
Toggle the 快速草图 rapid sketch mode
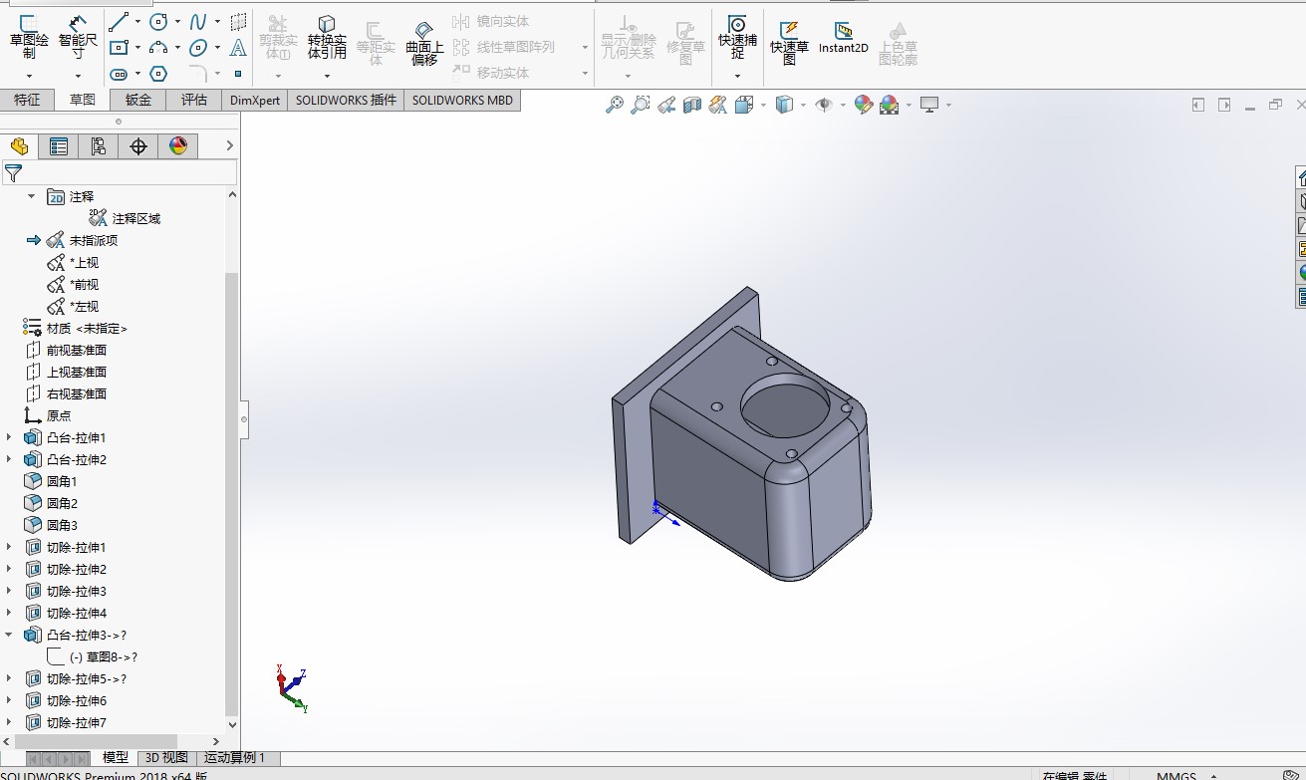[x=789, y=42]
